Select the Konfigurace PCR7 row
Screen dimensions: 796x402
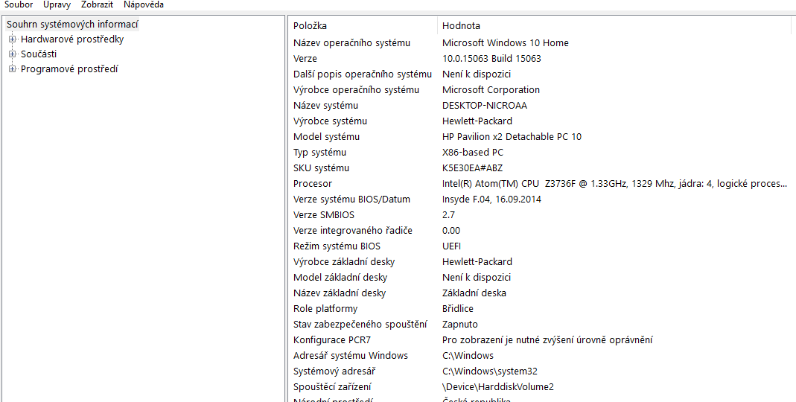click(331, 340)
